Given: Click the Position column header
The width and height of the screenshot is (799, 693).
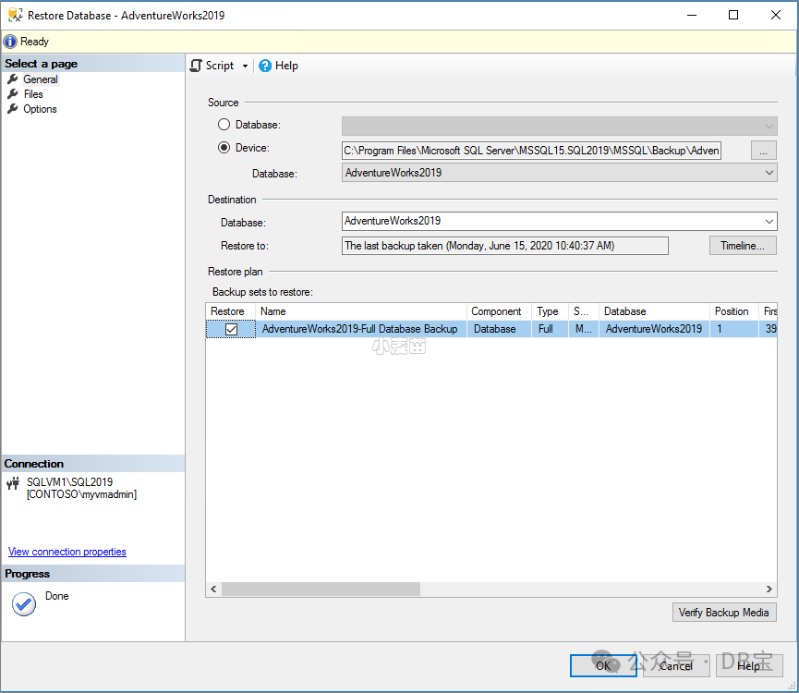Looking at the screenshot, I should (733, 311).
